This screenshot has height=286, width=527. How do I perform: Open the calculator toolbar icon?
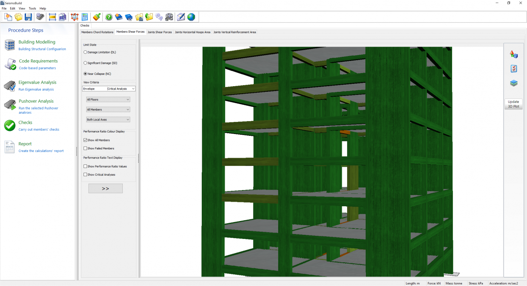(x=85, y=17)
